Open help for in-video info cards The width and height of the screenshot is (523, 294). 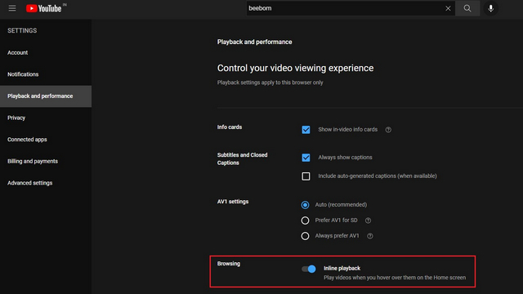click(x=388, y=130)
